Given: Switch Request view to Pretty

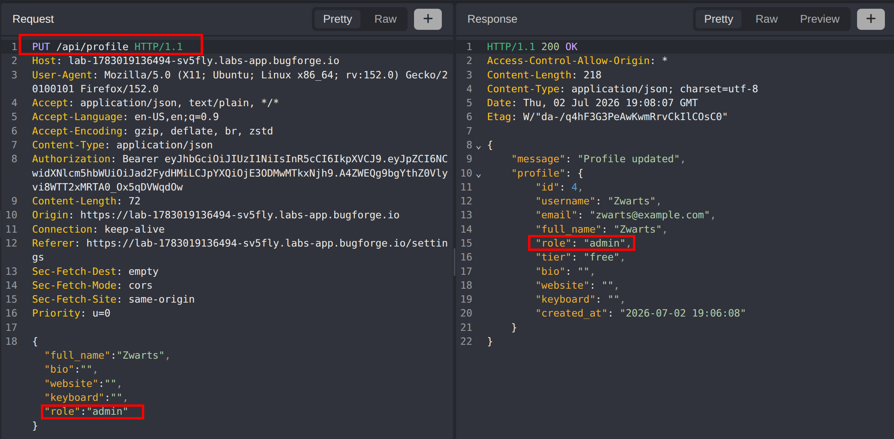Looking at the screenshot, I should click(337, 19).
